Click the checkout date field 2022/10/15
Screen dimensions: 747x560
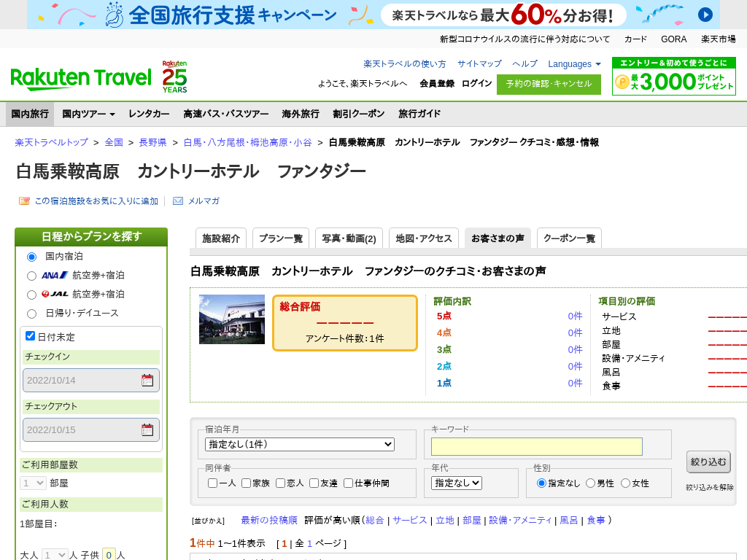[91, 429]
